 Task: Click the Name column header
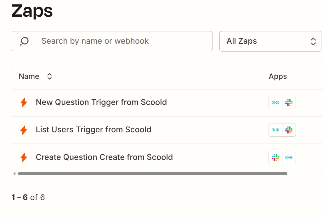tap(29, 76)
